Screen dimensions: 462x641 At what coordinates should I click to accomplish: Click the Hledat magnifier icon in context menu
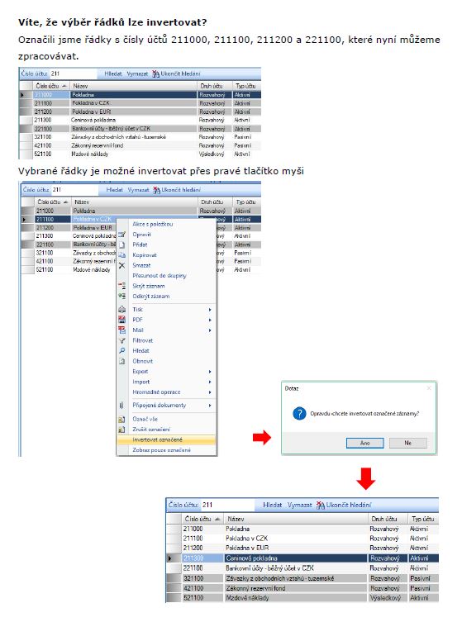(121, 351)
